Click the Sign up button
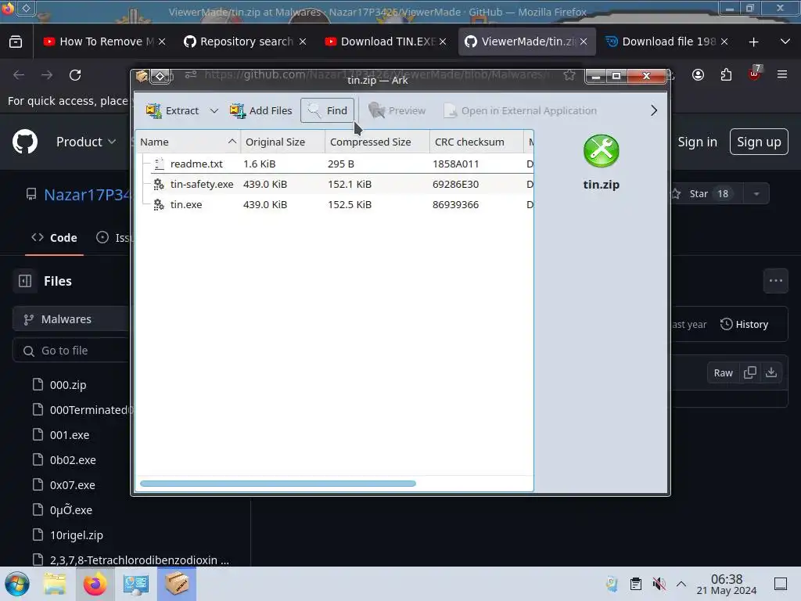Viewport: 801px width, 601px height. 759,142
